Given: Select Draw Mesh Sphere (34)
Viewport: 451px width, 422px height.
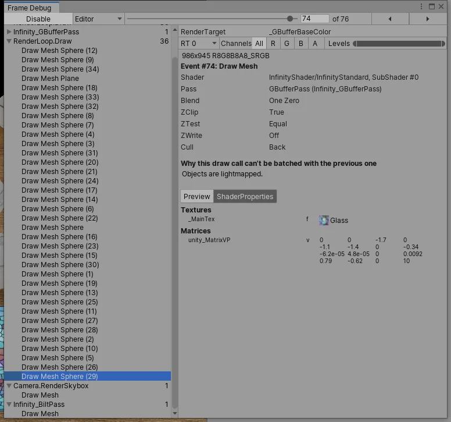Looking at the screenshot, I should [x=88, y=69].
